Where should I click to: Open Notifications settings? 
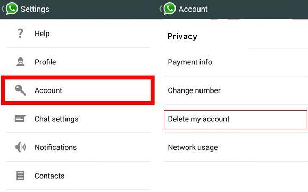[x=78, y=147]
